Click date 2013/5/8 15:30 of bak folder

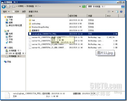click(76, 20)
